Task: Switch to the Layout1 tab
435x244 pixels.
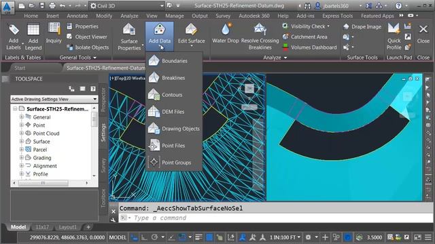Action: click(67, 227)
